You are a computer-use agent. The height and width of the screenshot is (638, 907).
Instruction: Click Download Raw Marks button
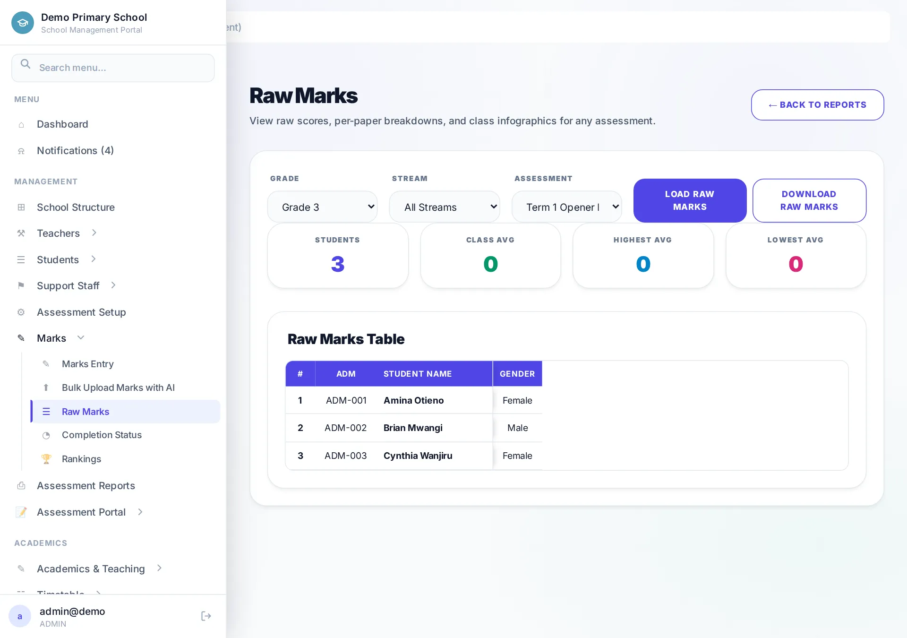(809, 200)
